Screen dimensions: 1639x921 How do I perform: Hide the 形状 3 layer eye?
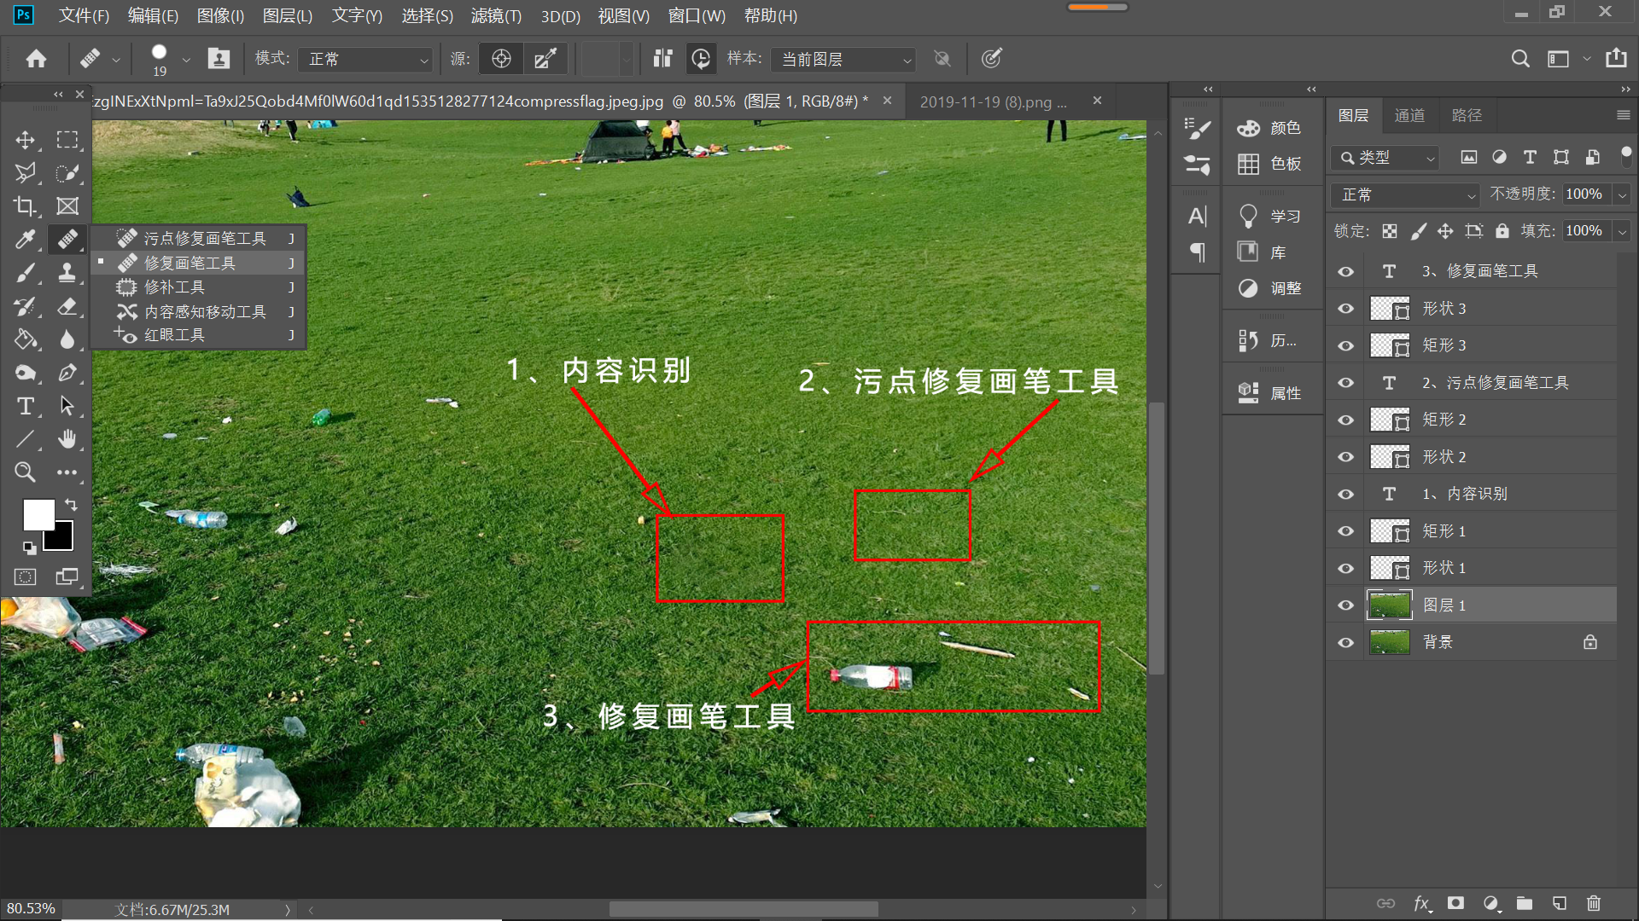(1346, 309)
